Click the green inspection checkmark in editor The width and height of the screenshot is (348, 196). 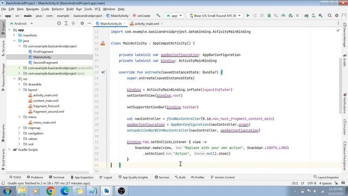point(338,30)
